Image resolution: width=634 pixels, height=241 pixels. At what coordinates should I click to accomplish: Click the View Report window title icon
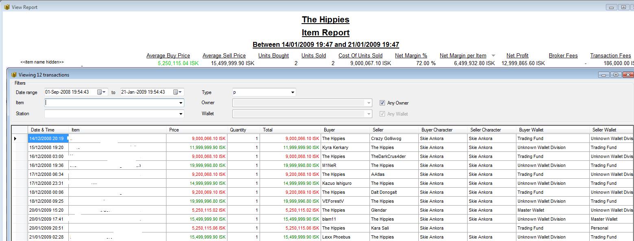coord(7,7)
